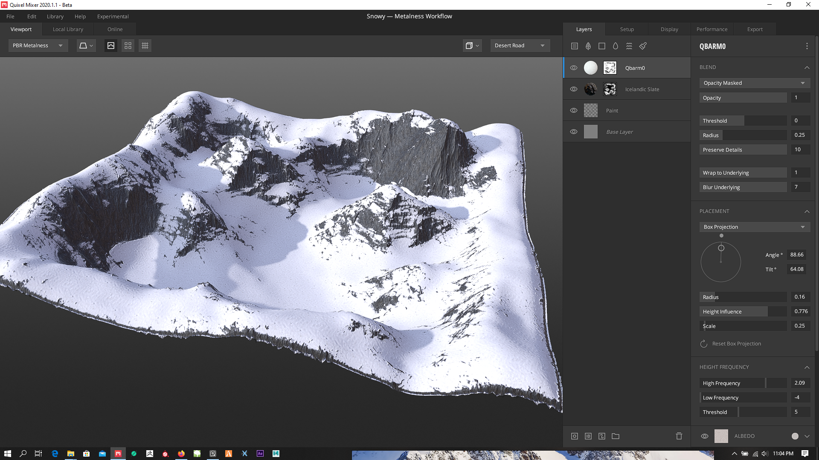The height and width of the screenshot is (460, 819).
Task: Collapse the BLEND section
Action: tap(807, 67)
